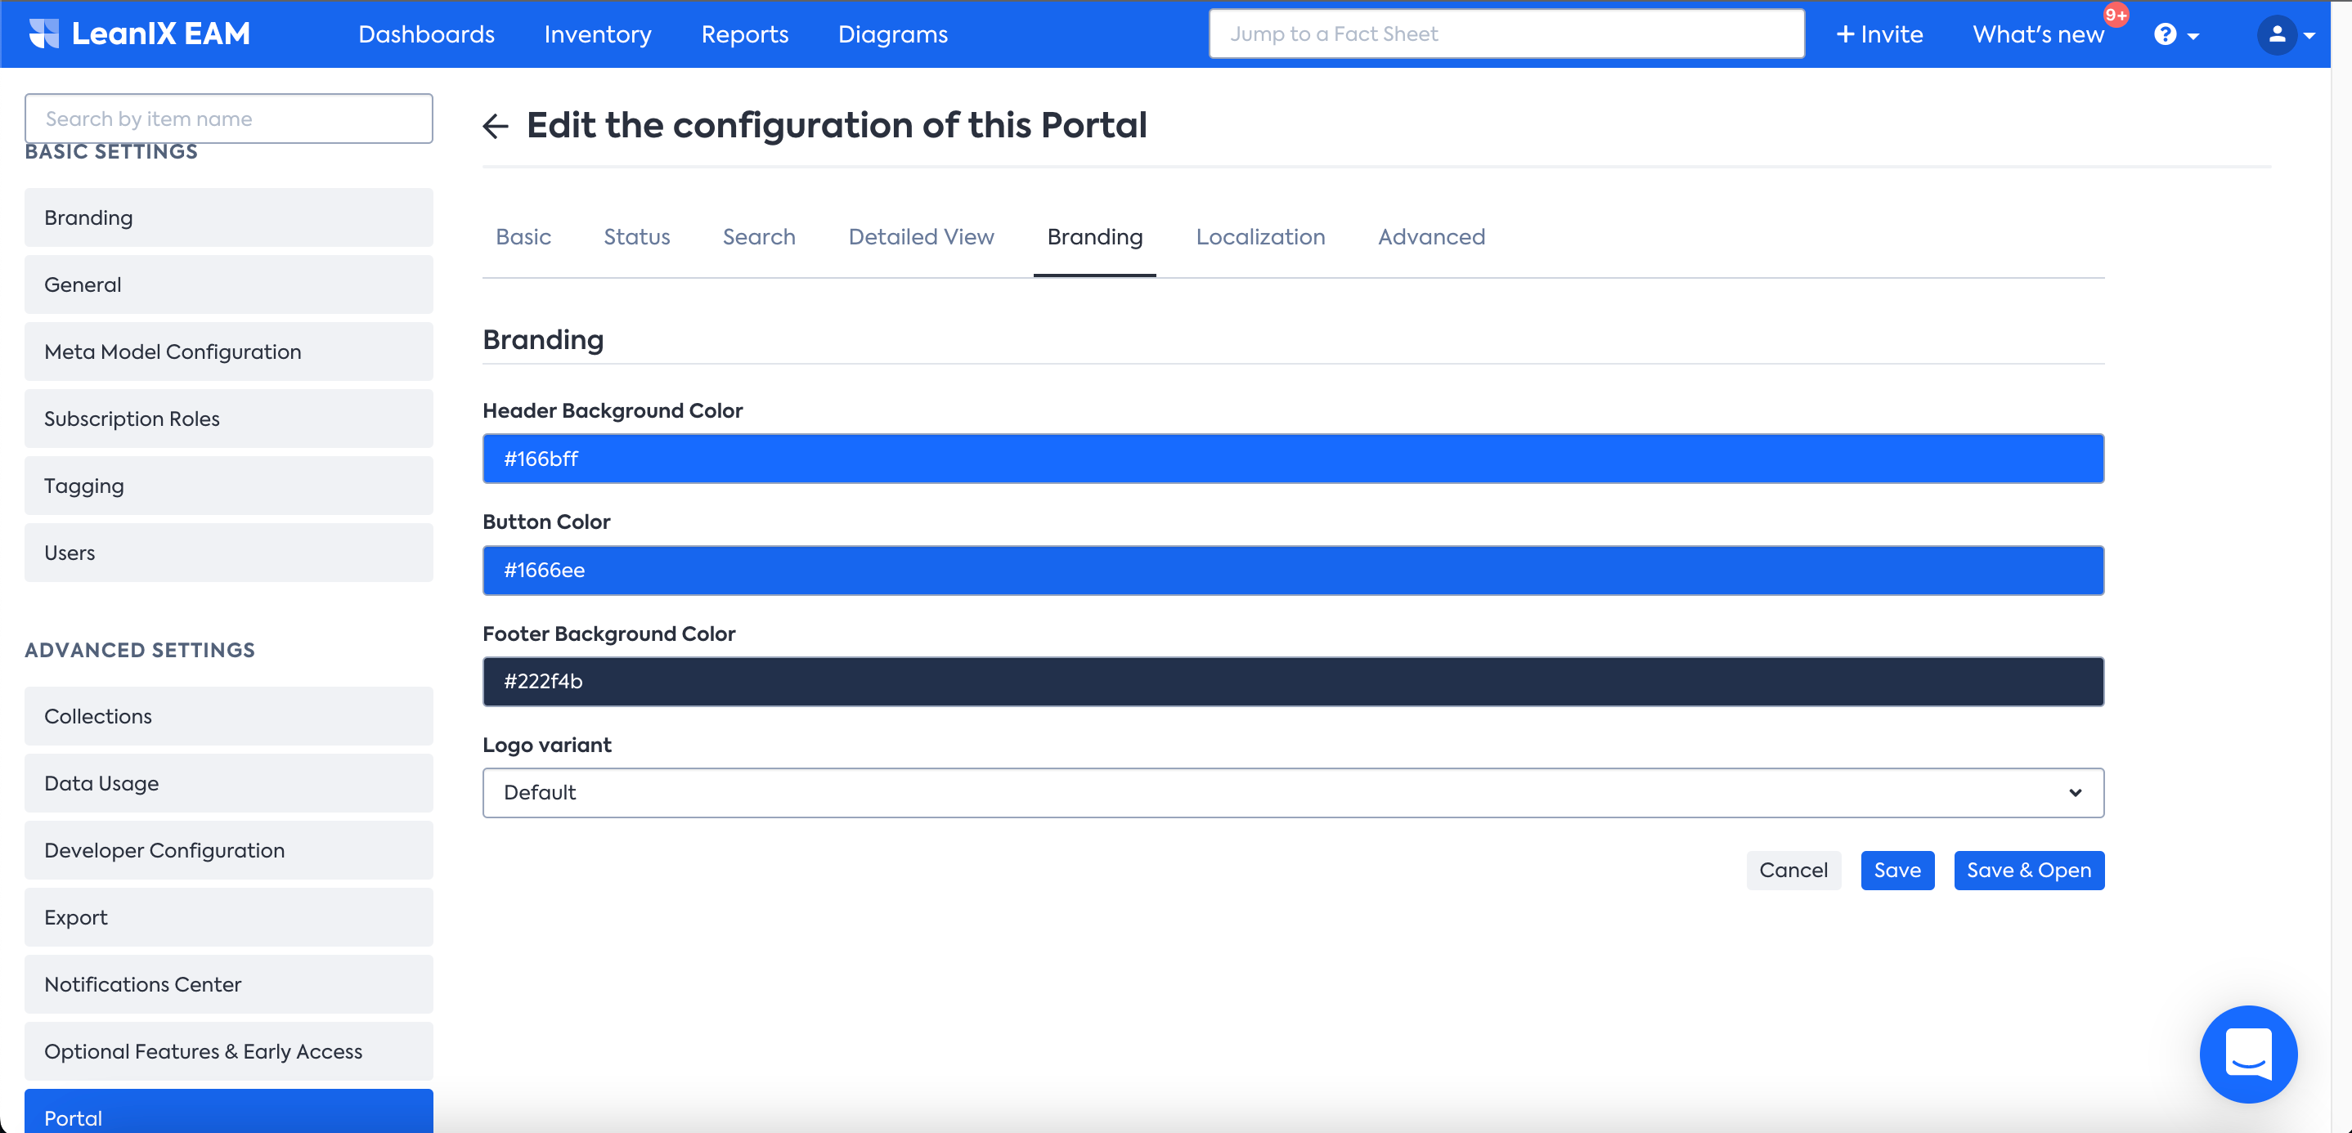
Task: Switch to the Detailed View tab
Action: tap(920, 237)
